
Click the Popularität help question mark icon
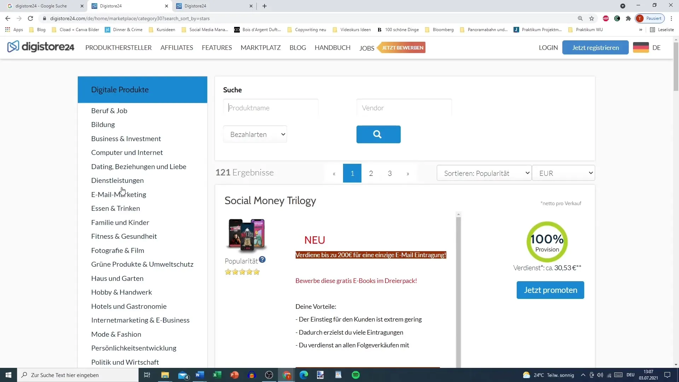click(262, 260)
